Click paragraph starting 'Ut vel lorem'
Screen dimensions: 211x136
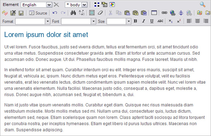coord(102,53)
